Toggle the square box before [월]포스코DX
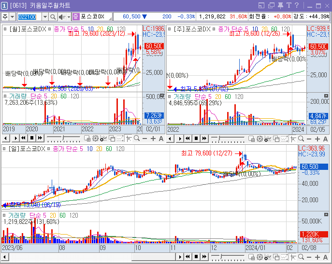Screen dimensions: 332x264 click(x=5, y=29)
